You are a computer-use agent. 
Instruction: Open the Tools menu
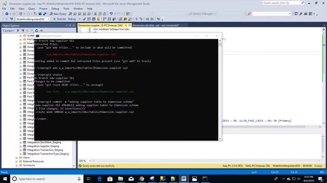pos(66,9)
